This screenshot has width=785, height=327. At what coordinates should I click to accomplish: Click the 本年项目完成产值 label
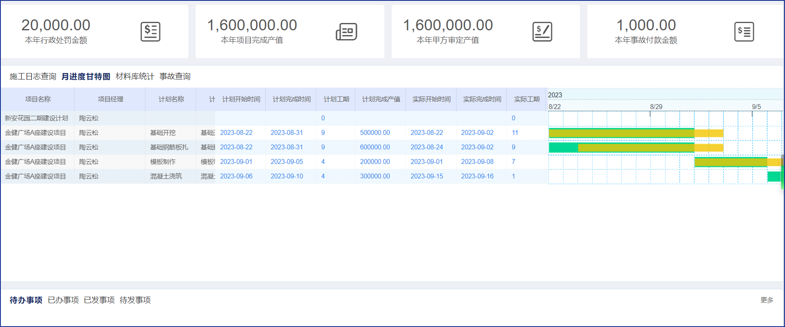coord(252,40)
